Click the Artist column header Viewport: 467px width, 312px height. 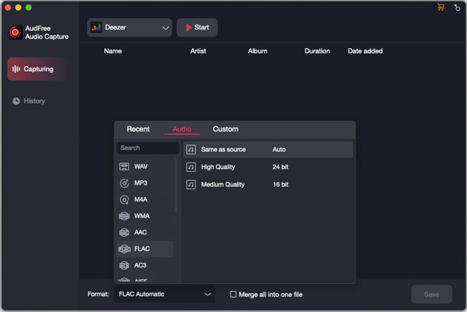(x=198, y=51)
